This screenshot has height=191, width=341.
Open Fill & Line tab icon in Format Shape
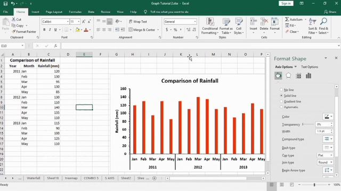click(x=278, y=76)
